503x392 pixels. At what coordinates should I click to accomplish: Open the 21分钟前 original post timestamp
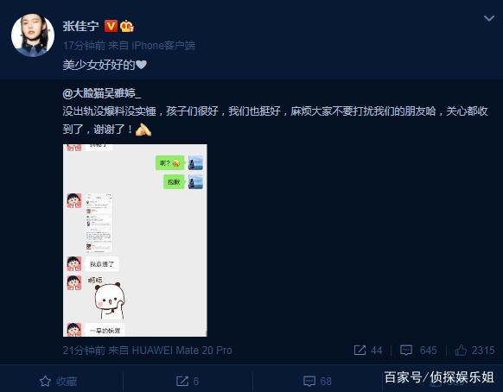pos(84,351)
